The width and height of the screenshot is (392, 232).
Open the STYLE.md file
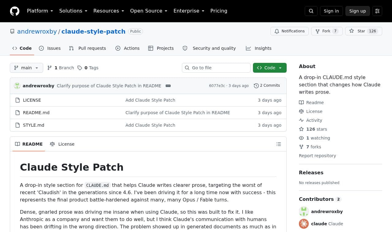point(33,125)
